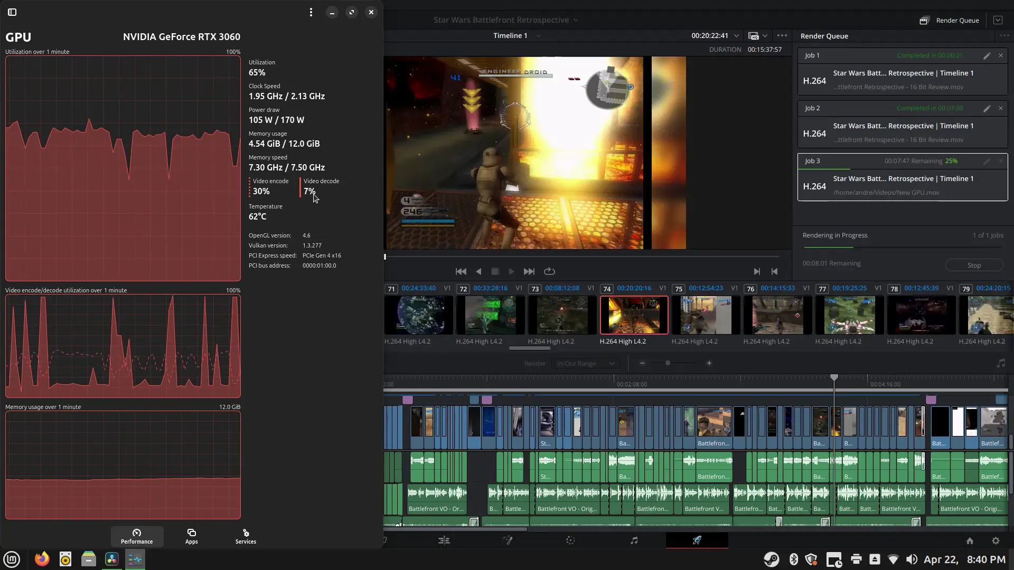
Task: Click the viewer scrub bar position marker
Action: (x=385, y=256)
